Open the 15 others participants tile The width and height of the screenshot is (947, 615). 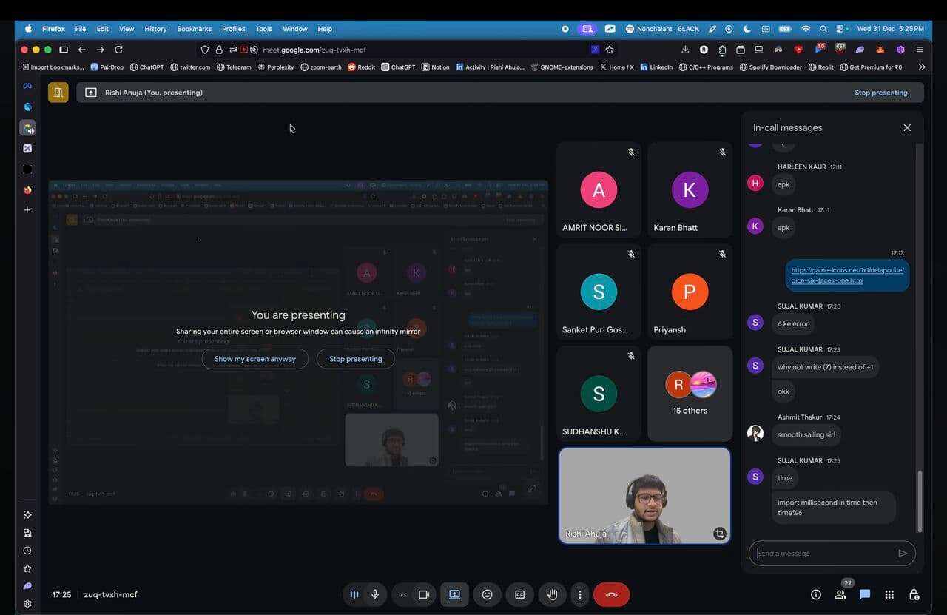pos(690,394)
